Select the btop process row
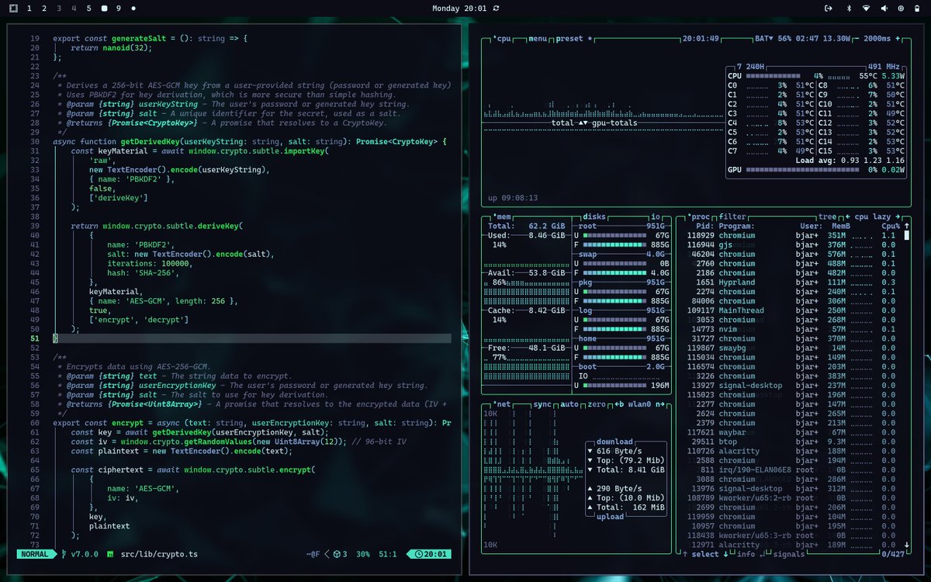931x582 pixels. tap(792, 442)
